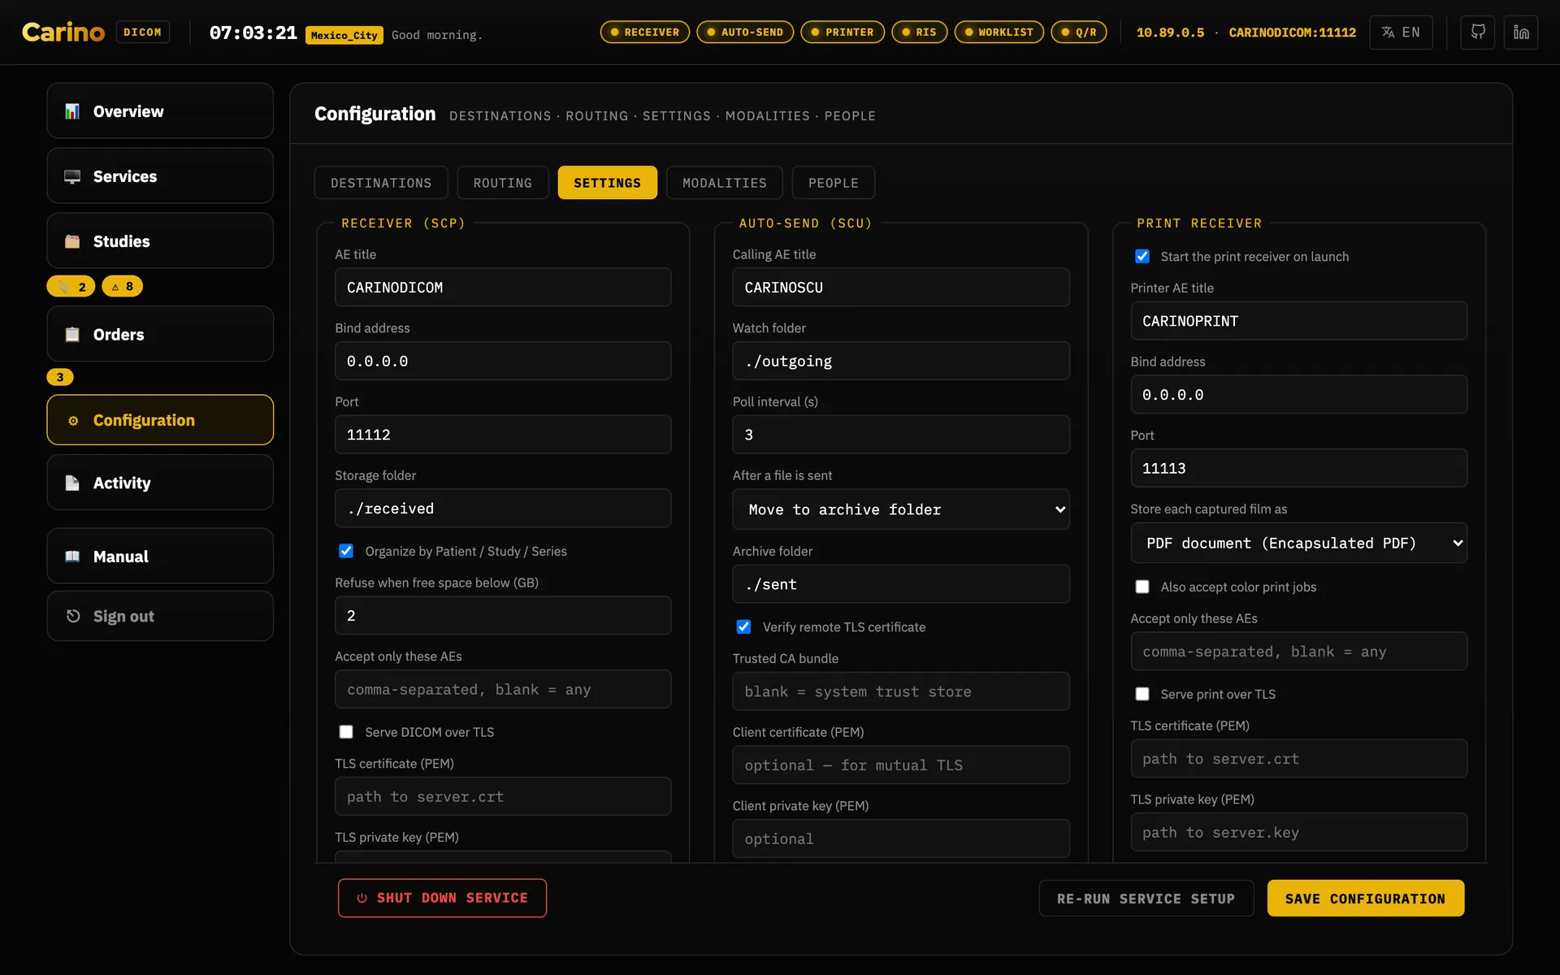This screenshot has height=975, width=1560.
Task: Open the Services page
Action: point(160,176)
